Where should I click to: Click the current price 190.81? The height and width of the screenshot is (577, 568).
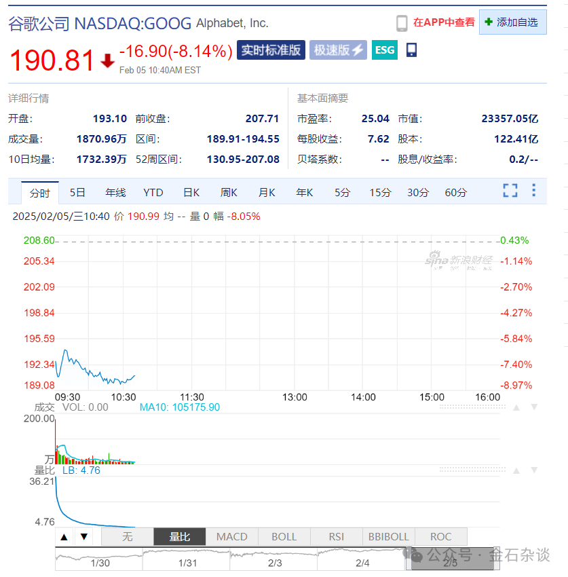point(52,60)
